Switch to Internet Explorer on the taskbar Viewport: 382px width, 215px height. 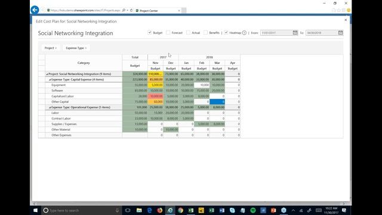tap(170, 210)
